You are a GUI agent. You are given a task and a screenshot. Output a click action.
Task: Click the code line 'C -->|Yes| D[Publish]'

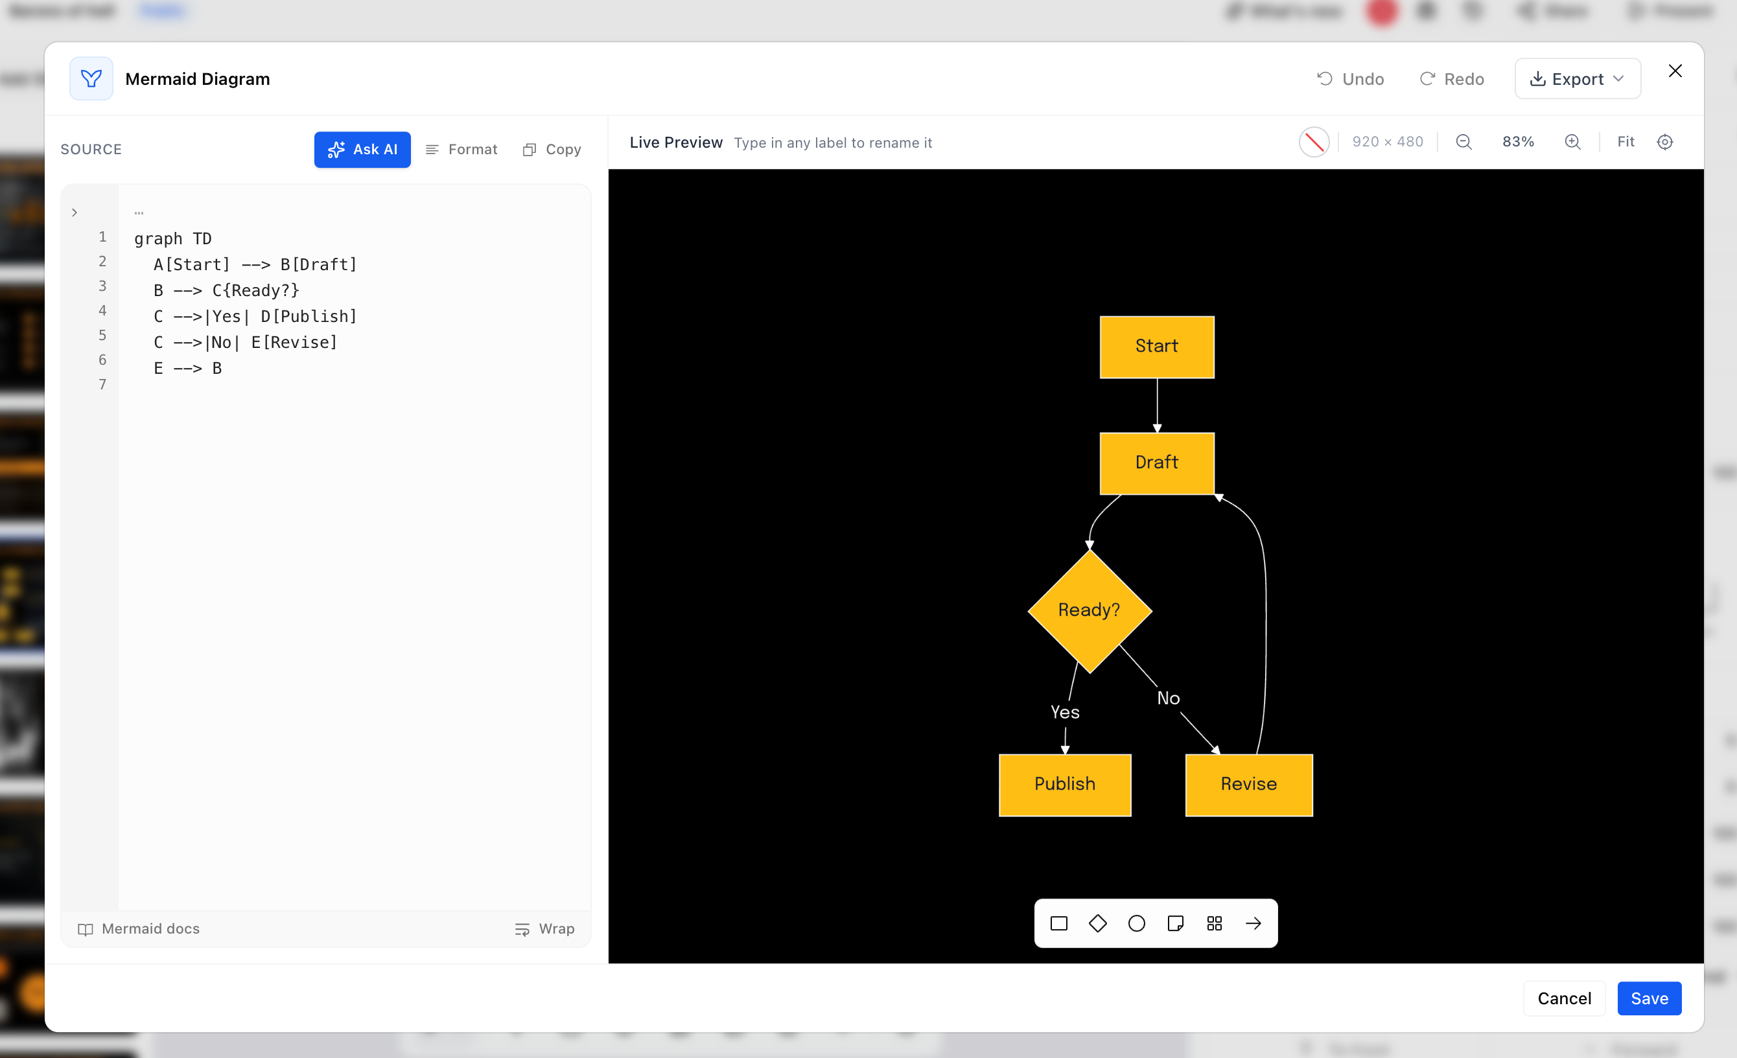(255, 316)
